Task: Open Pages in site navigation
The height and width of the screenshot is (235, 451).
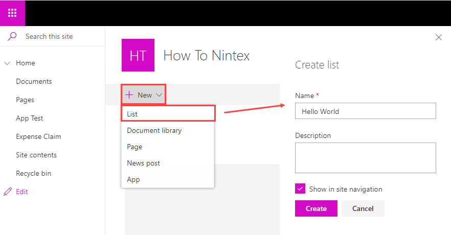Action: pos(25,100)
